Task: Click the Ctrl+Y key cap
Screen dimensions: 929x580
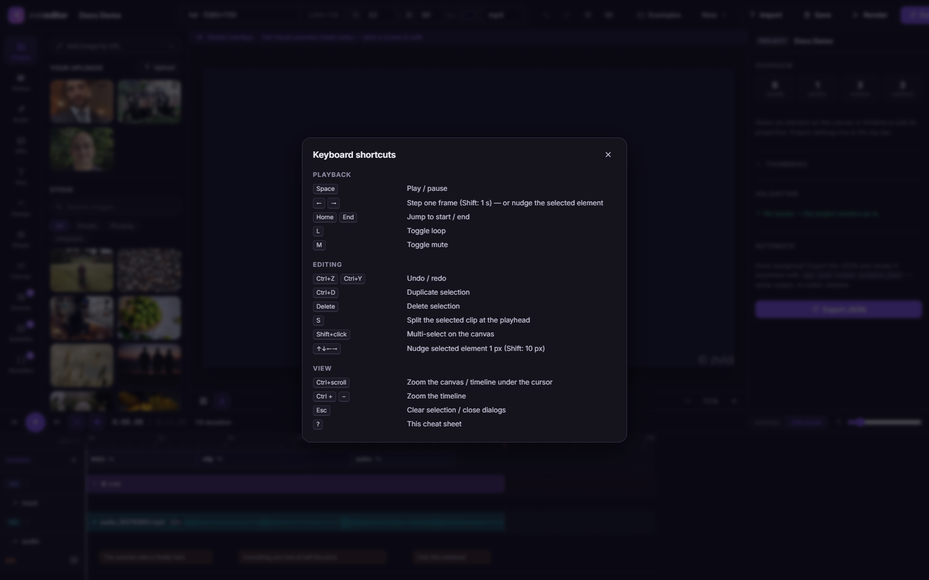Action: point(352,279)
